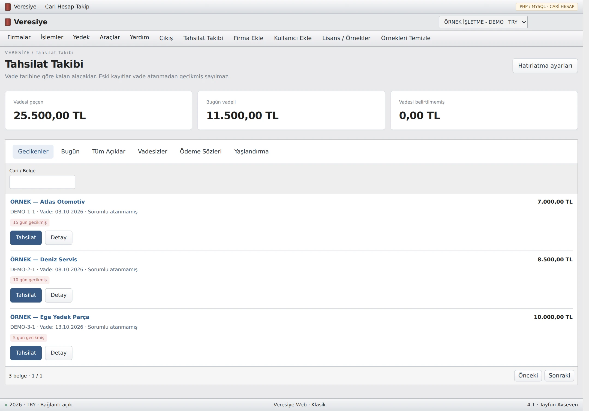The height and width of the screenshot is (411, 589).
Task: Open the Araçlar menu
Action: (110, 37)
